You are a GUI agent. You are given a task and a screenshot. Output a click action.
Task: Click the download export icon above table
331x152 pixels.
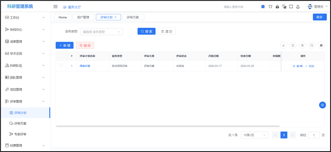283,45
